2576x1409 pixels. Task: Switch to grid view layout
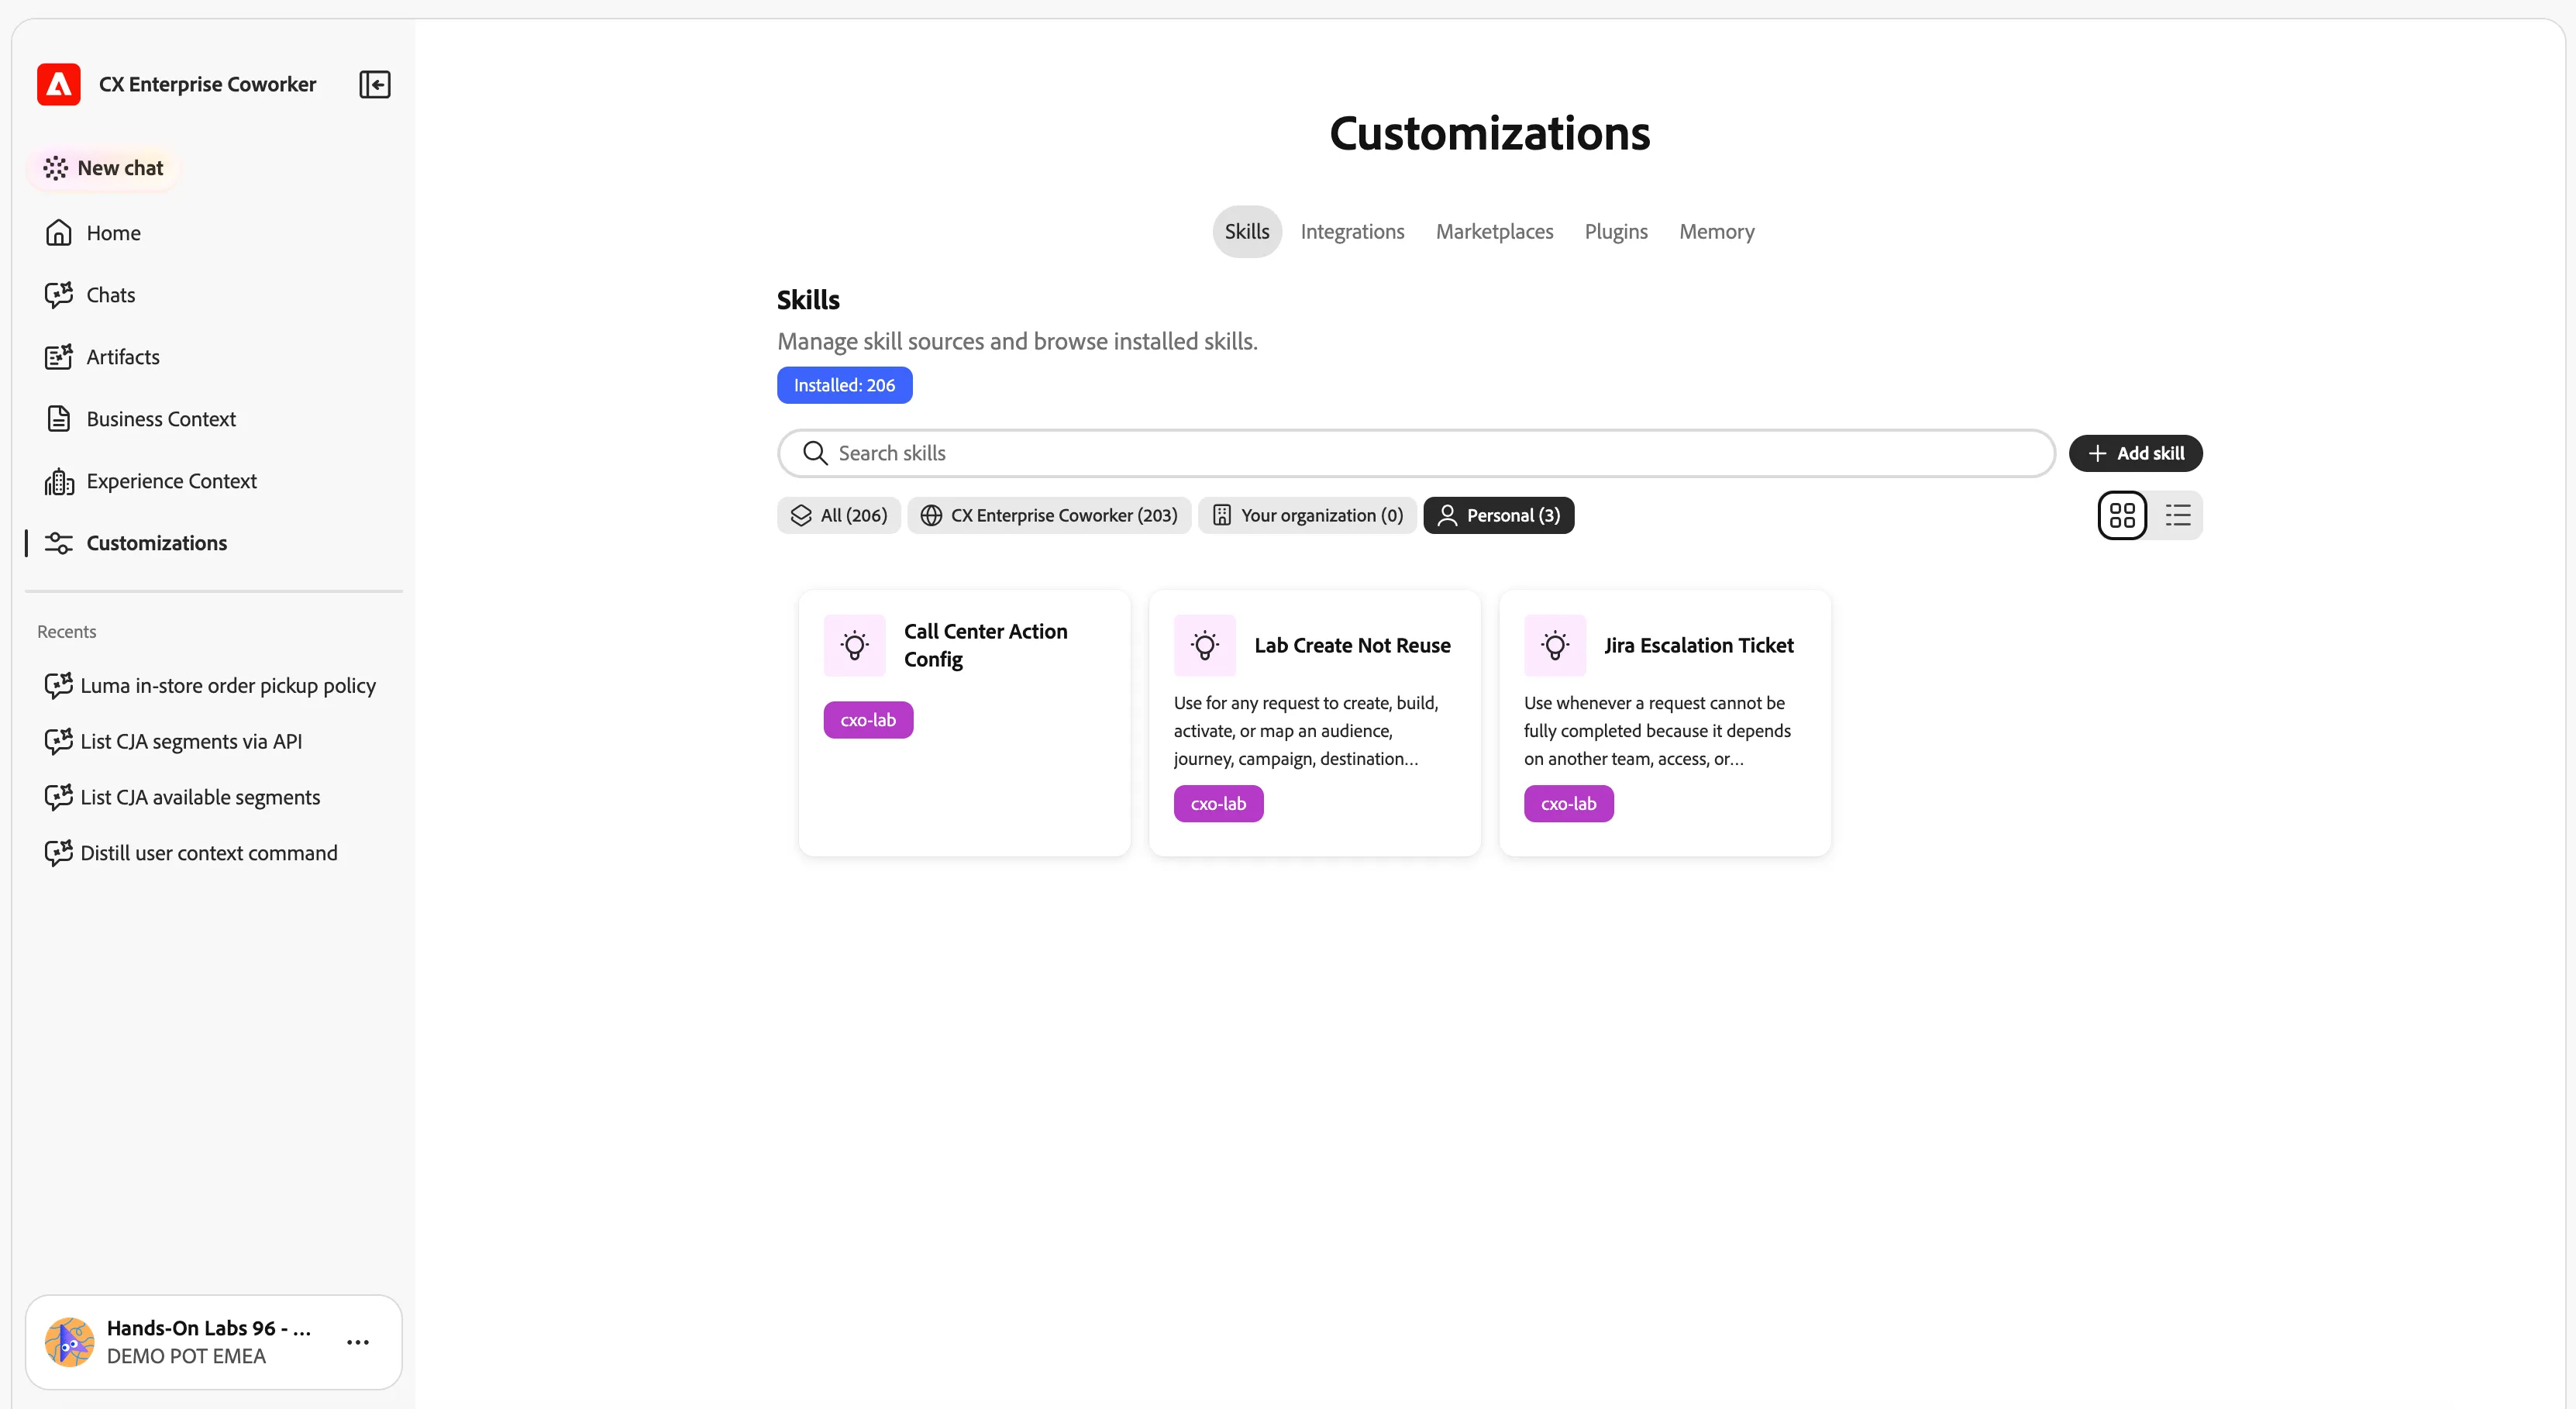2122,516
